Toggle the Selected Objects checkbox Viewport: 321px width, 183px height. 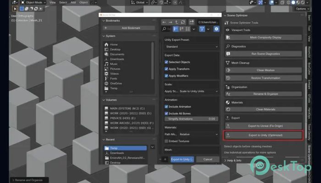(166, 62)
